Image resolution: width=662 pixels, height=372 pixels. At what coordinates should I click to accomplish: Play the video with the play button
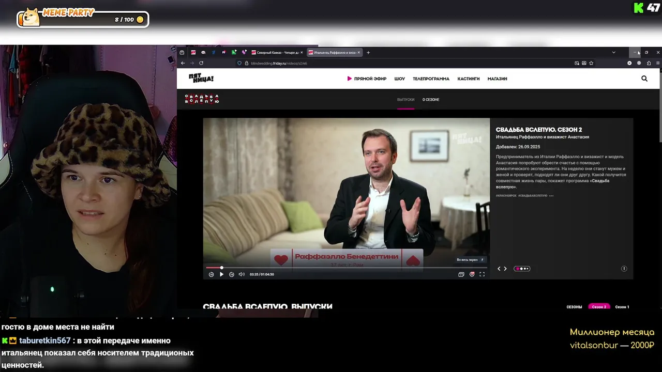[x=221, y=274]
